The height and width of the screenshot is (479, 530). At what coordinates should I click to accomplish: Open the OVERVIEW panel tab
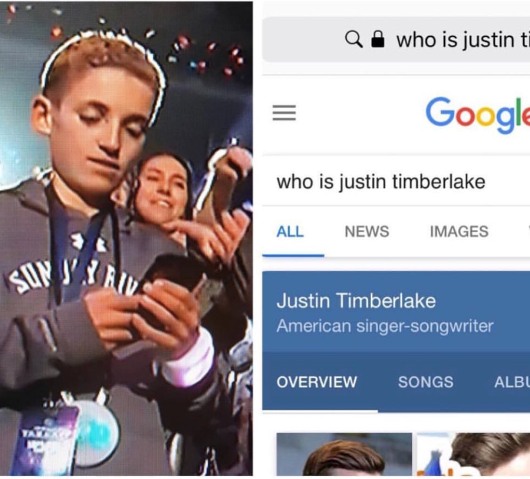tap(317, 382)
